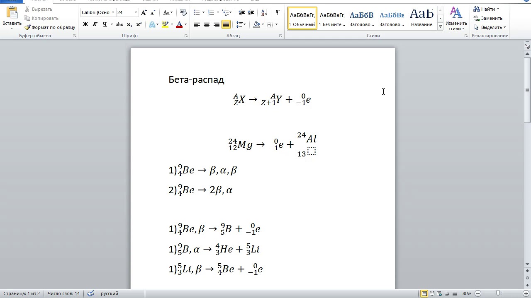
Task: Align text left
Action: pos(197,24)
